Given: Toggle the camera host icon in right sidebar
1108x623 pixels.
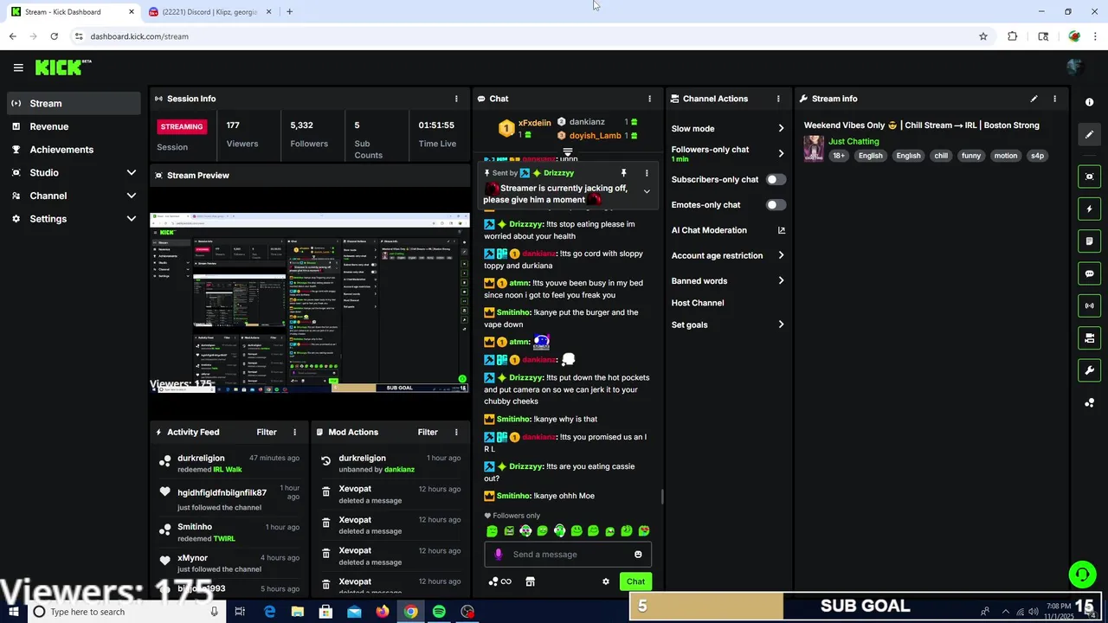Looking at the screenshot, I should (1089, 337).
